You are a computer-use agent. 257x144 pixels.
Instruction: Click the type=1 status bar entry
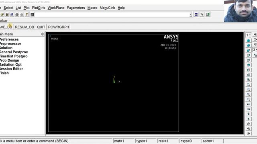click(x=146, y=141)
